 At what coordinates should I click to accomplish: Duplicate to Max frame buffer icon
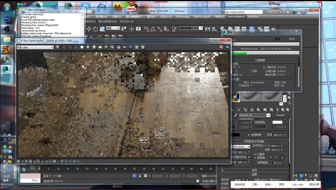112,47
